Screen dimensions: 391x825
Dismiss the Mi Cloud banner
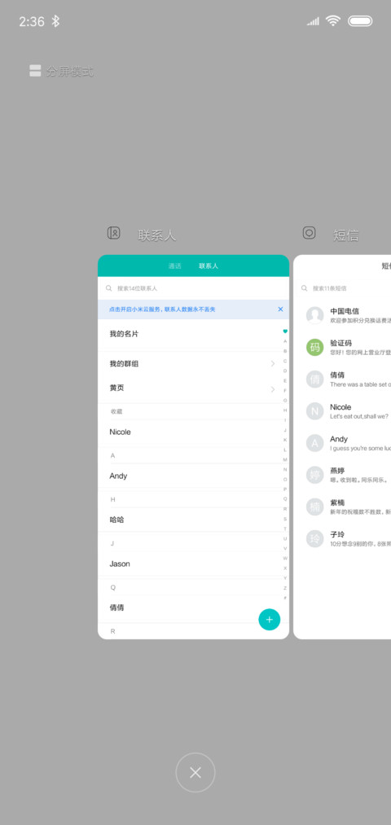click(280, 309)
